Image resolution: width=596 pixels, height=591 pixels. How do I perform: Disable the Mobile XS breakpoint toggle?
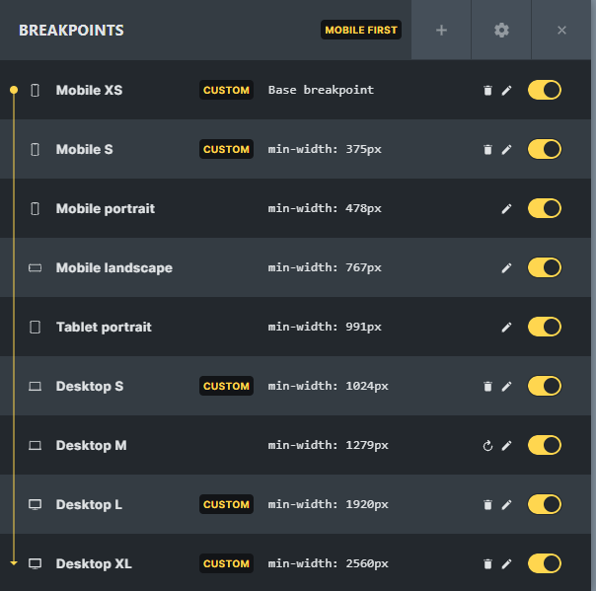pyautogui.click(x=545, y=90)
